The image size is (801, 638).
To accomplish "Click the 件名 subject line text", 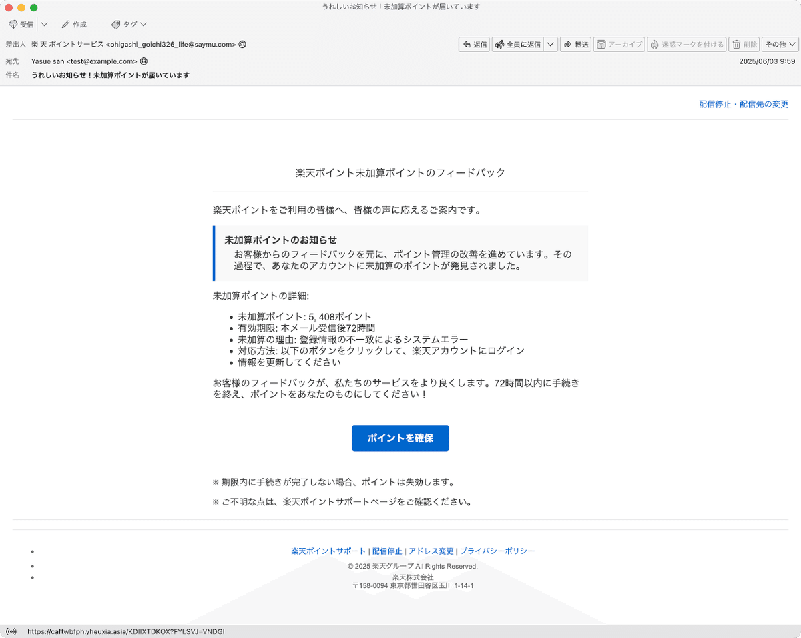I will click(x=110, y=75).
